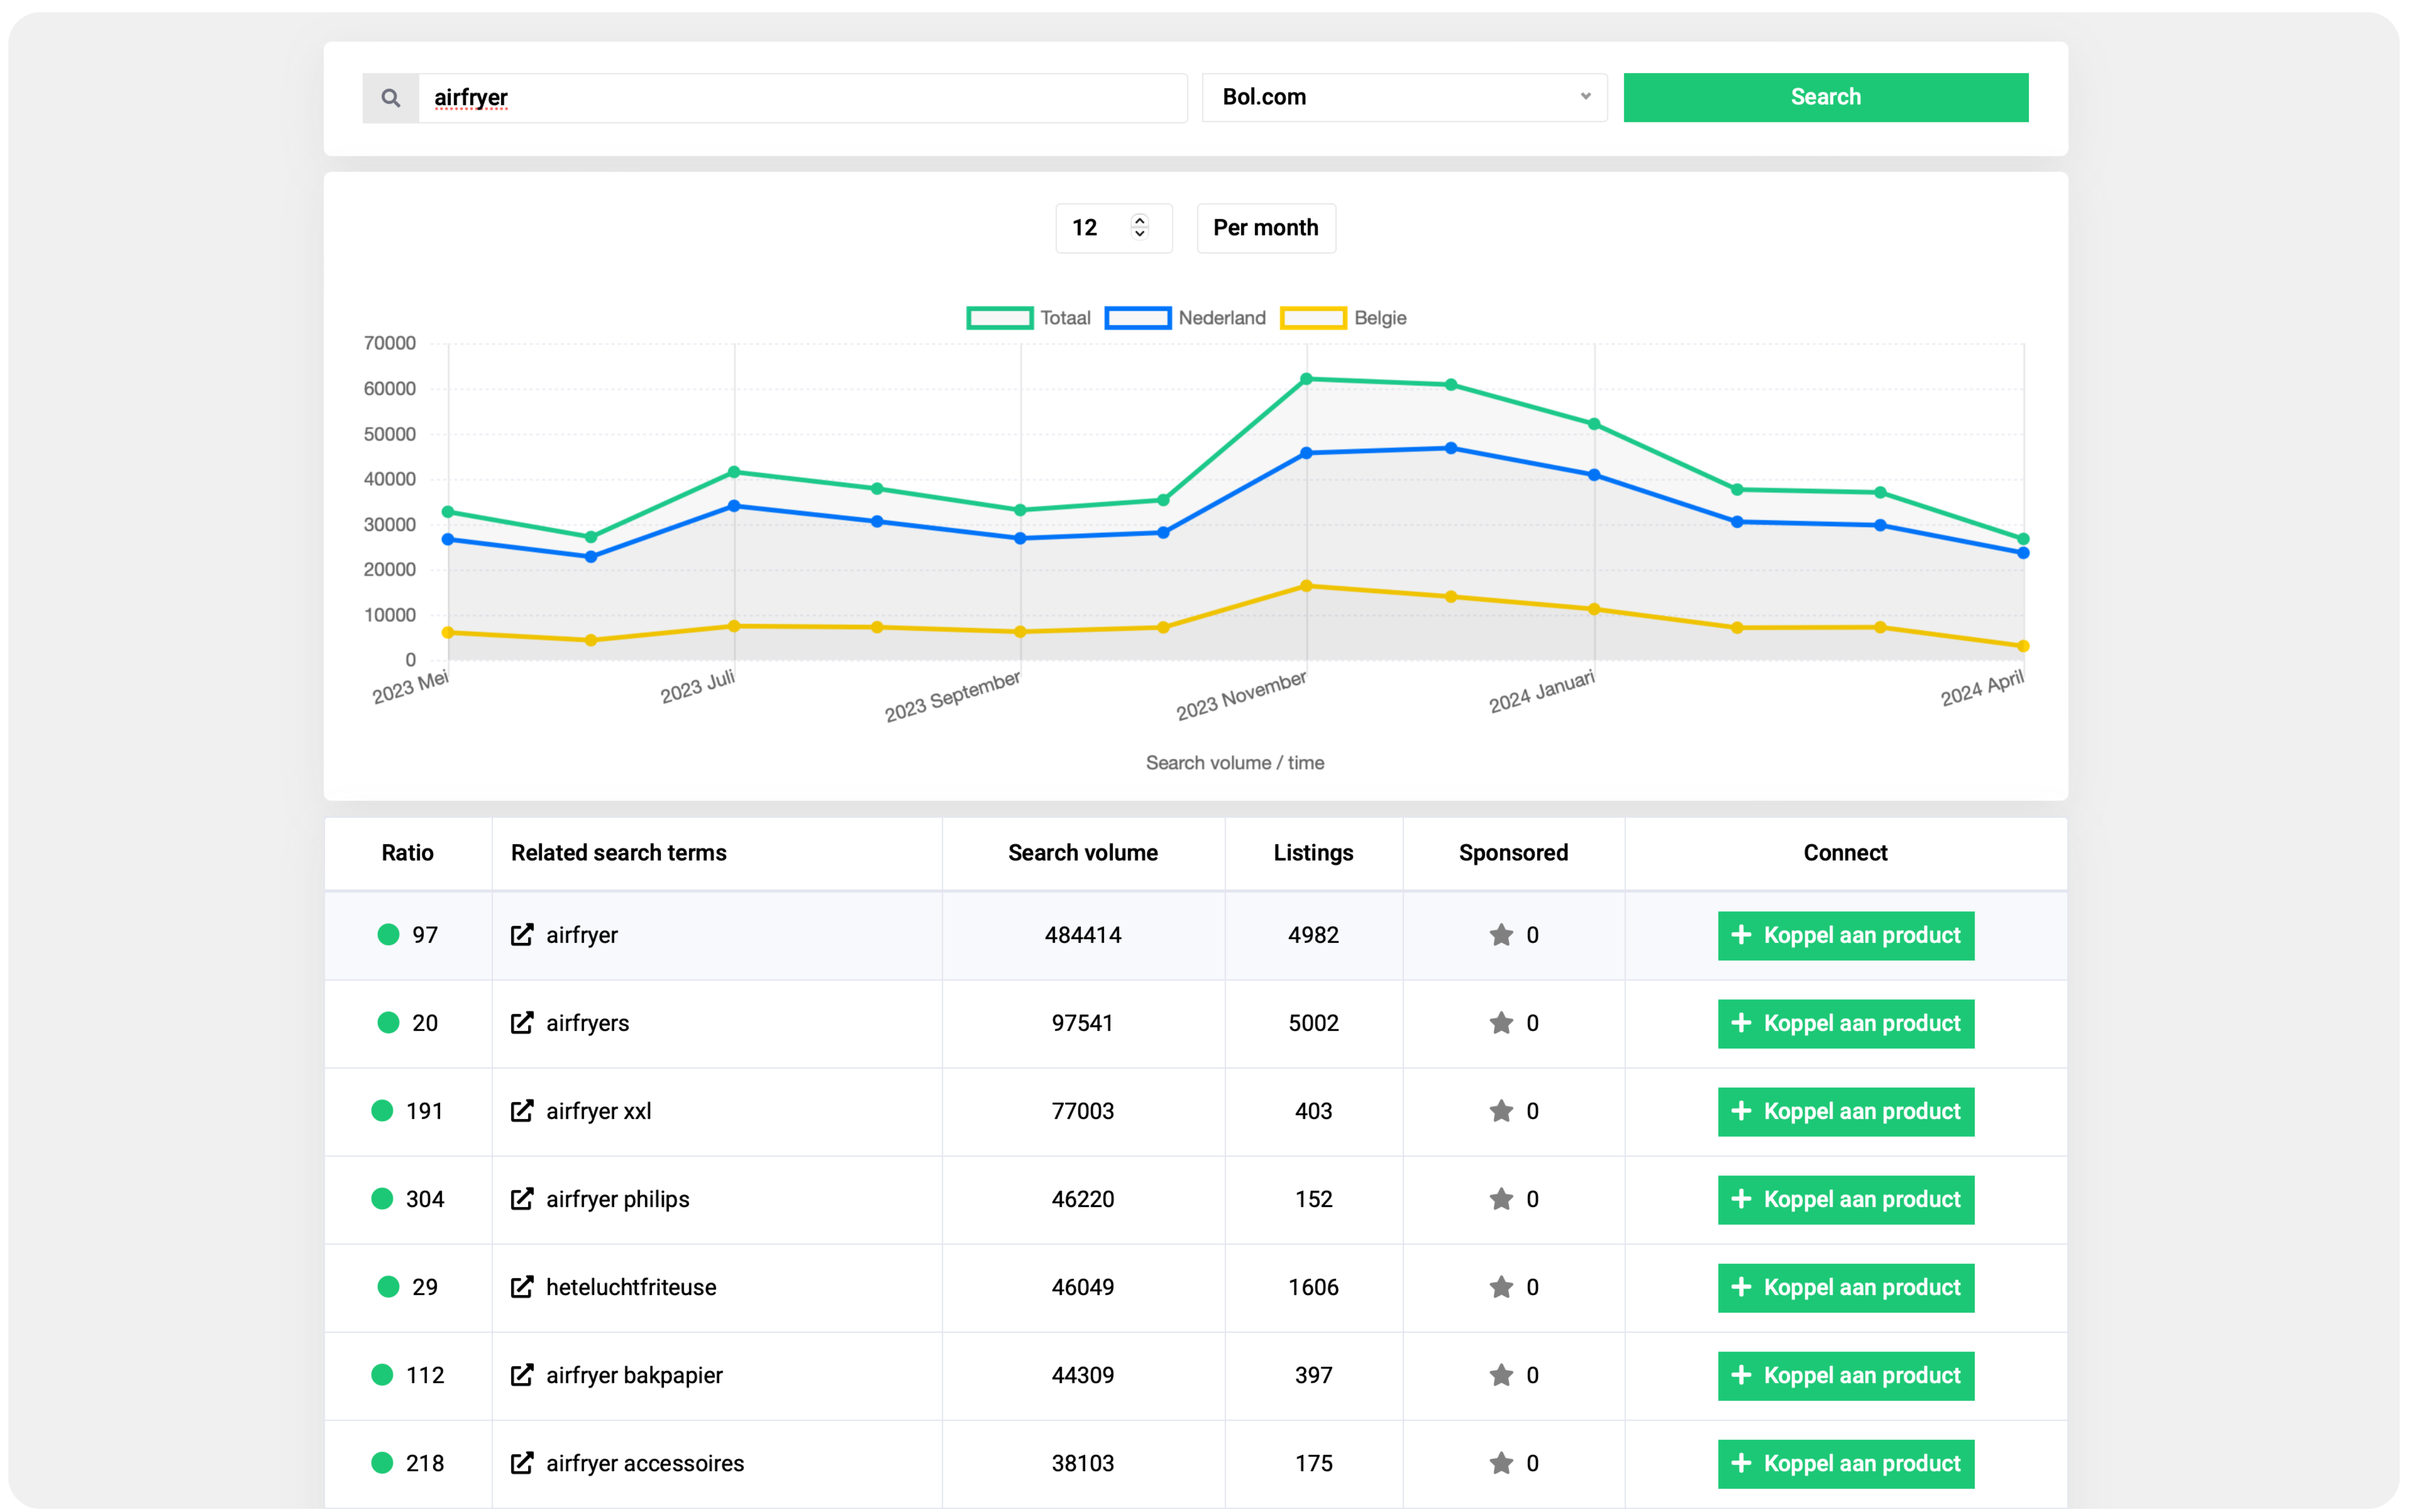Click the search volume value 484414
The width and height of the screenshot is (2410, 1512).
pos(1082,935)
